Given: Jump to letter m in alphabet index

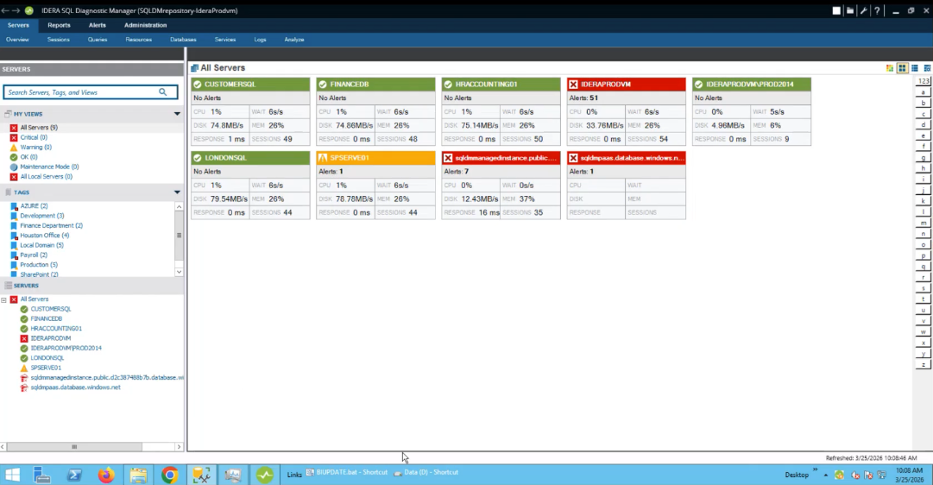Looking at the screenshot, I should pos(923,223).
